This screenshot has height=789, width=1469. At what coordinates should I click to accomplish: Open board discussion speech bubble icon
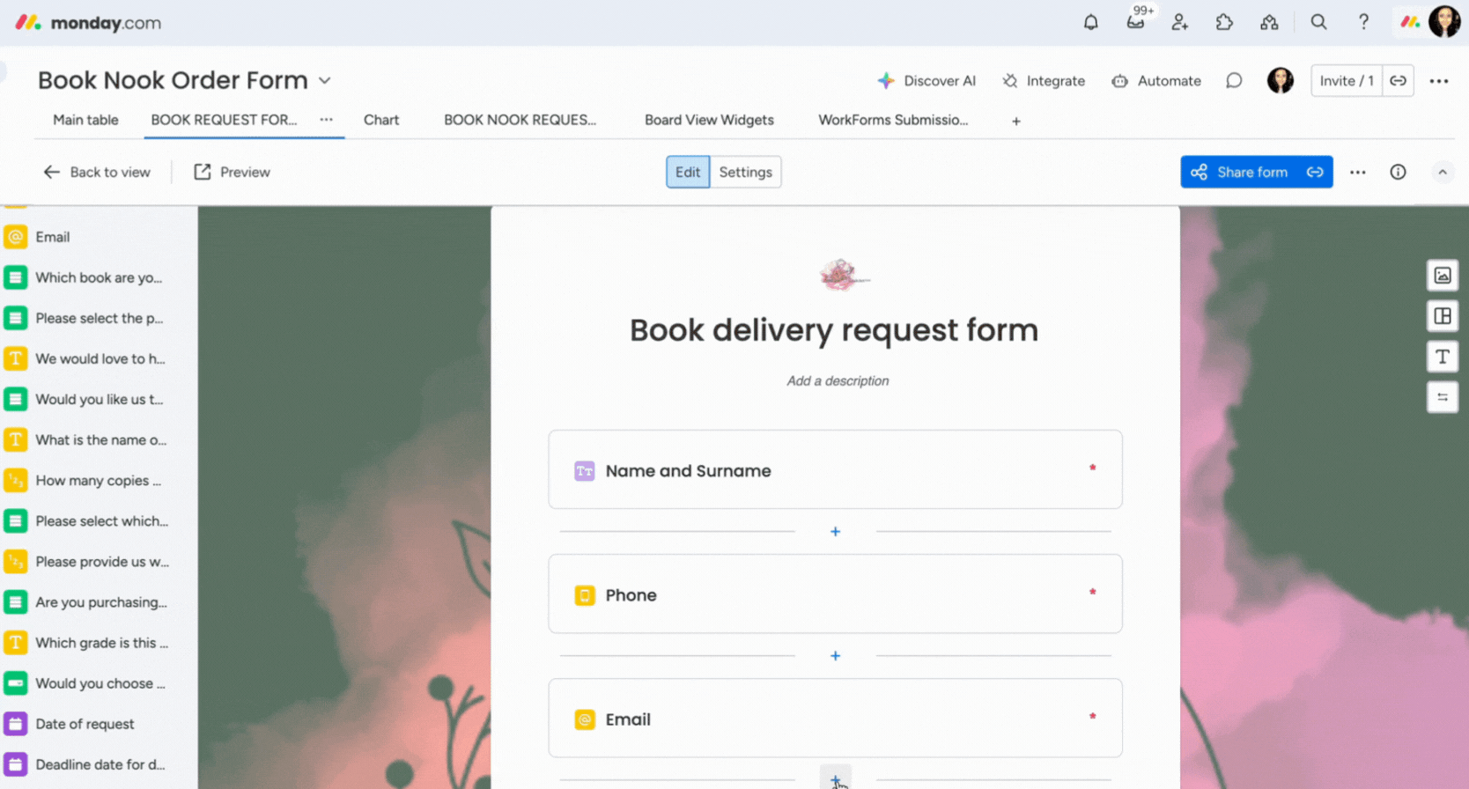[x=1234, y=81]
